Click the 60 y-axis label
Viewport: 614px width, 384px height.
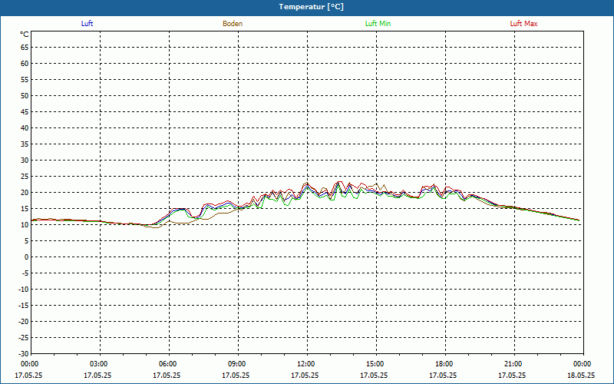point(25,64)
